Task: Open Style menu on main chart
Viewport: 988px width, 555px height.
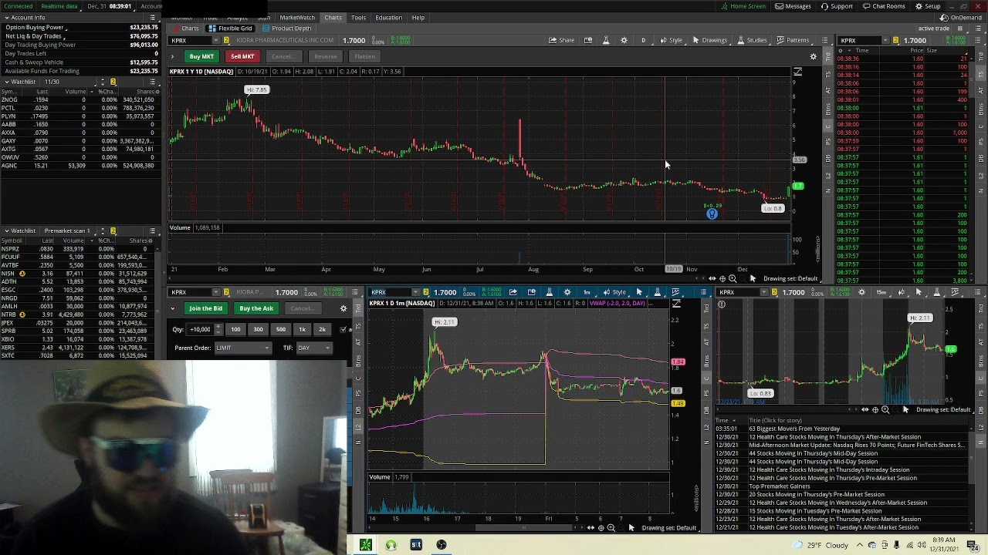Action: pyautogui.click(x=672, y=40)
